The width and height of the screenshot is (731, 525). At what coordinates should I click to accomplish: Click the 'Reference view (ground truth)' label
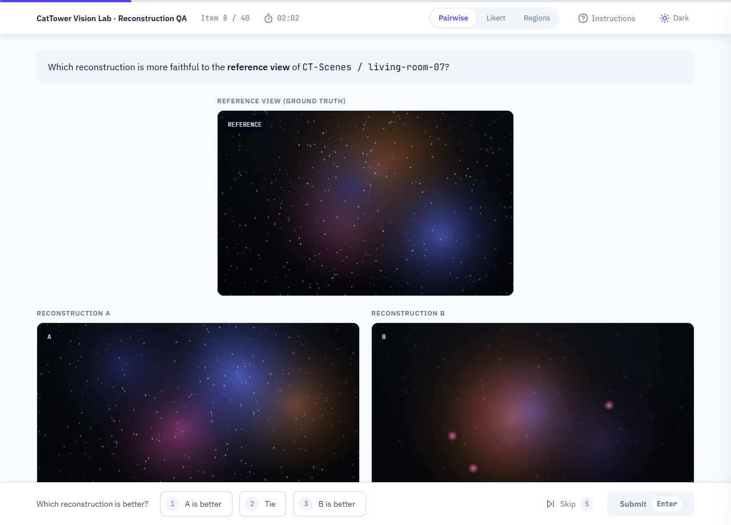282,101
